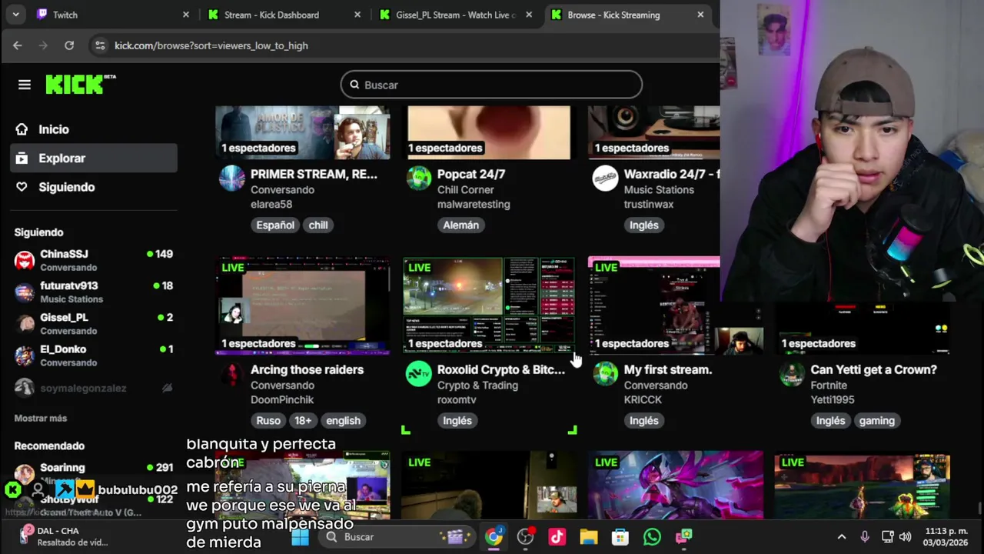Viewport: 984px width, 554px height.
Task: Click the elarea58 channel avatar
Action: point(231,179)
